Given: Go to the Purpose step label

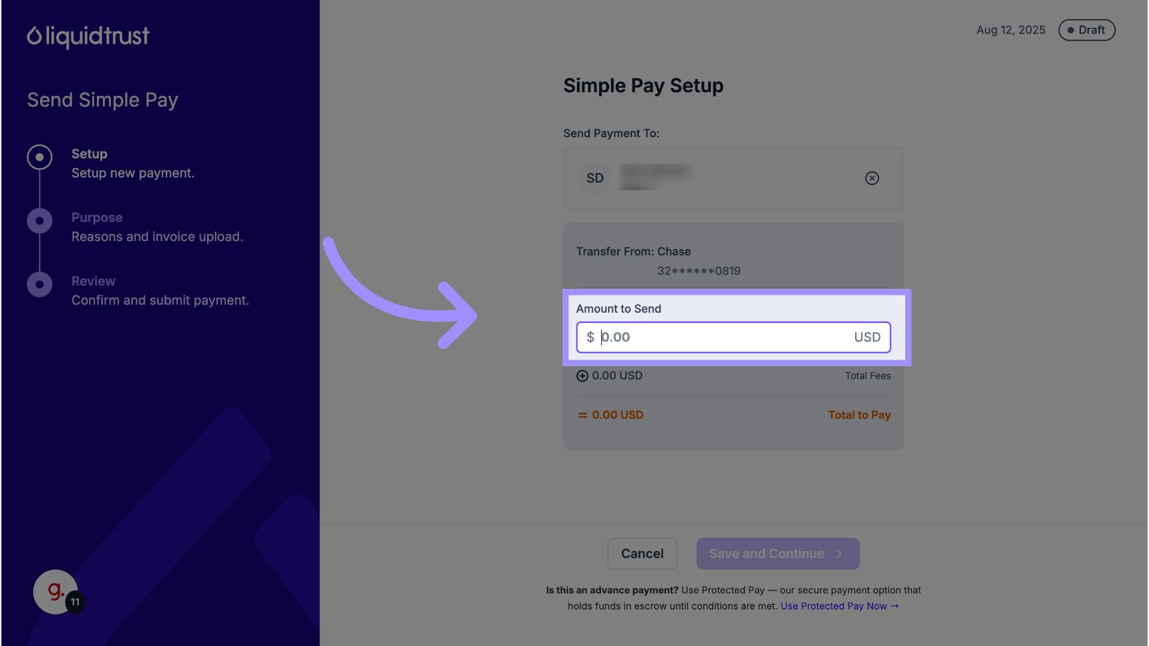Looking at the screenshot, I should pos(97,218).
